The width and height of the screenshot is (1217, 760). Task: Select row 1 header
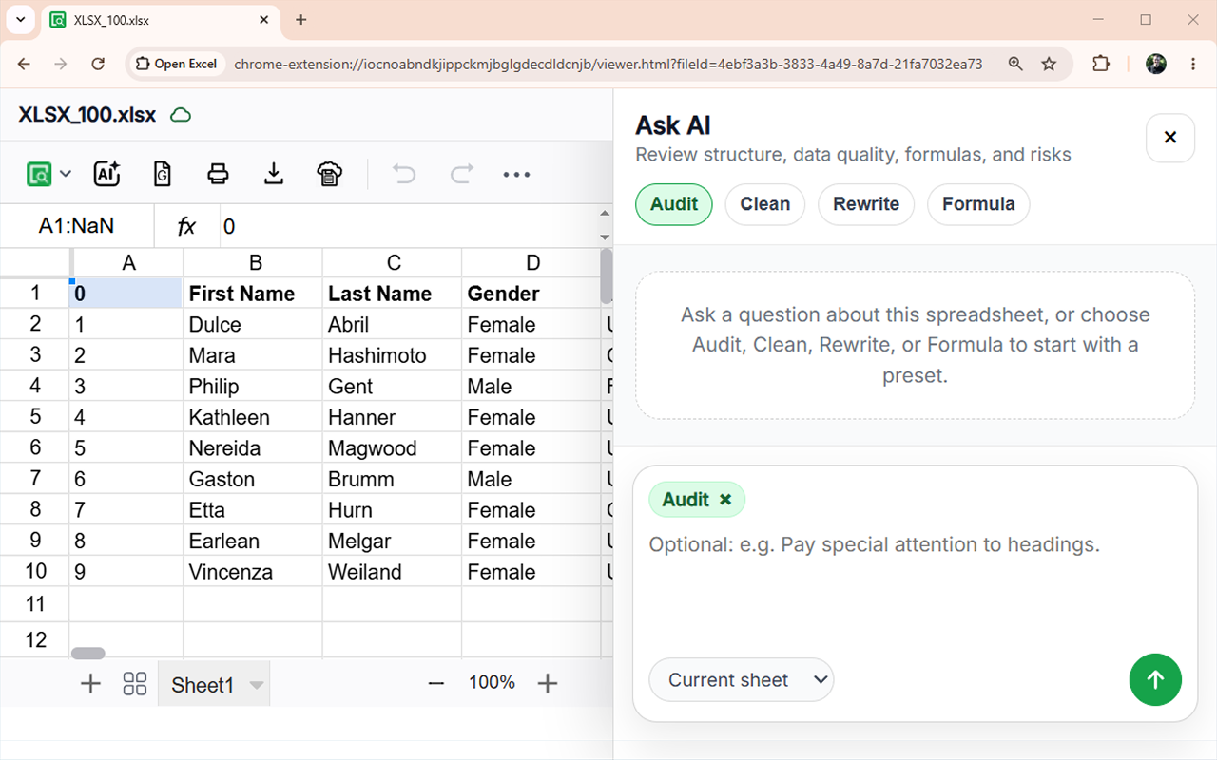tap(35, 293)
